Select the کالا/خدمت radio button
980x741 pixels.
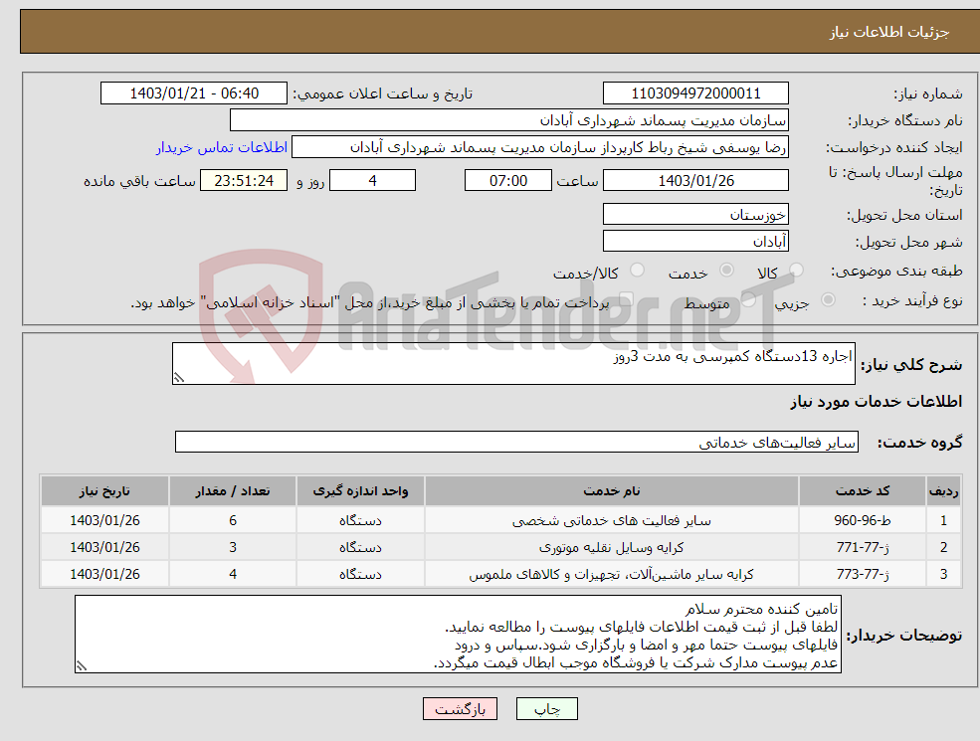point(637,271)
